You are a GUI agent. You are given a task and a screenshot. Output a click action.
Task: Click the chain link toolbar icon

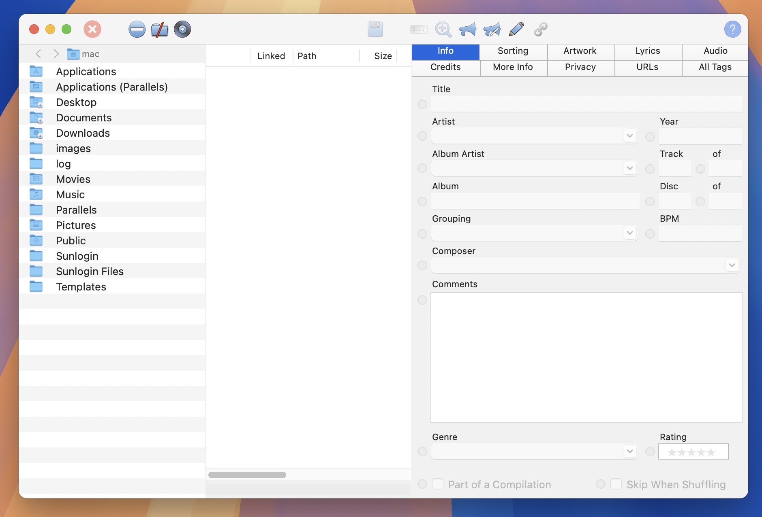click(x=540, y=30)
